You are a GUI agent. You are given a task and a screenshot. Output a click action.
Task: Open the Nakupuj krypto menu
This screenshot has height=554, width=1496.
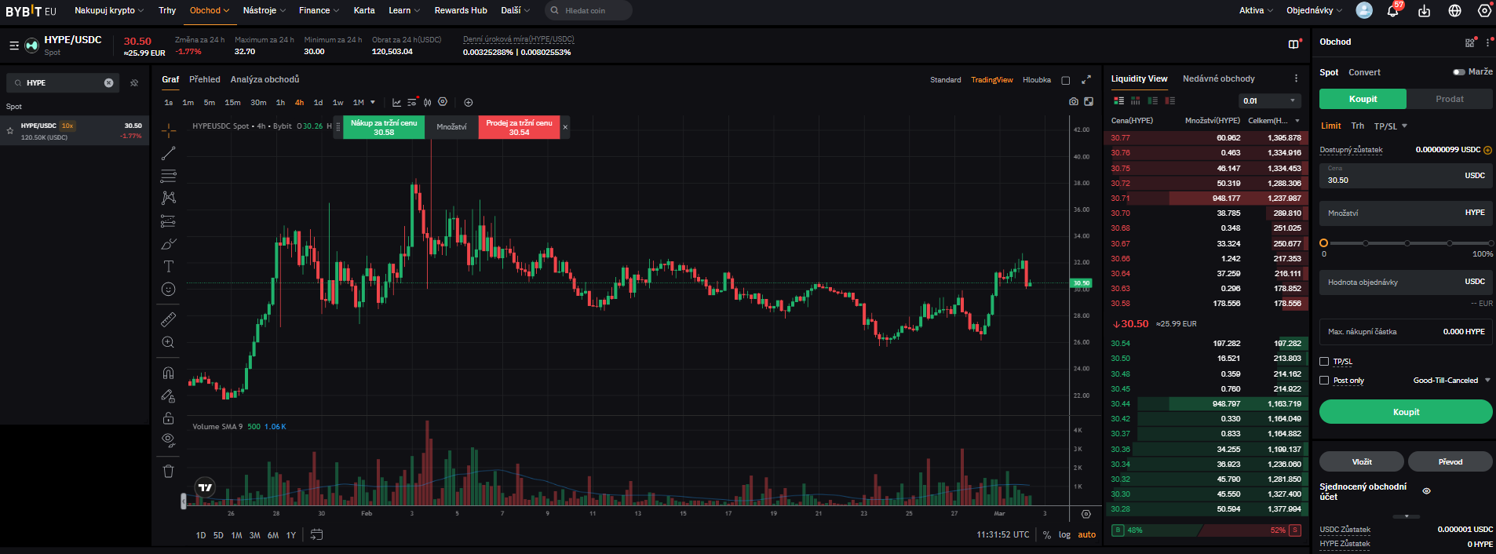(x=109, y=10)
